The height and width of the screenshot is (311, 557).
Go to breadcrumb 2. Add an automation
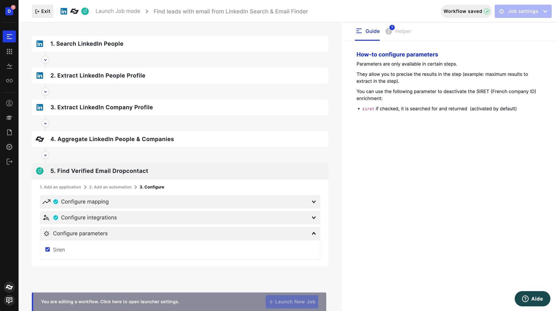[x=110, y=187]
